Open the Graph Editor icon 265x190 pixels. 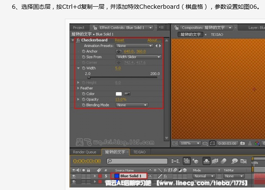click(x=243, y=161)
